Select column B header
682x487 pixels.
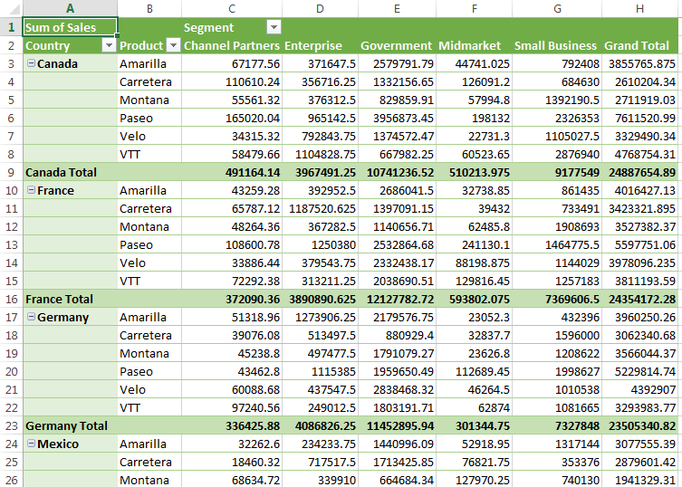149,9
